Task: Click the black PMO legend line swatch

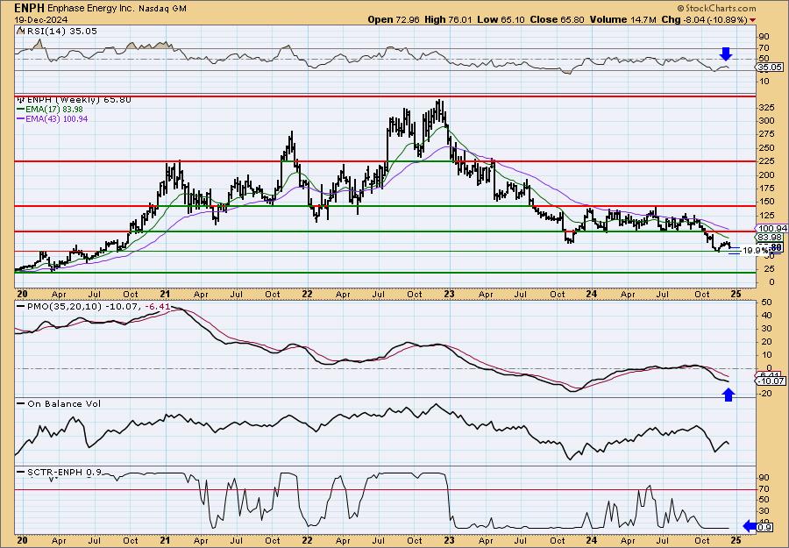Action: coord(21,306)
